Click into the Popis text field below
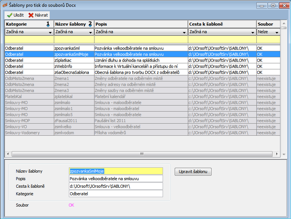 pyautogui.click(x=116, y=179)
